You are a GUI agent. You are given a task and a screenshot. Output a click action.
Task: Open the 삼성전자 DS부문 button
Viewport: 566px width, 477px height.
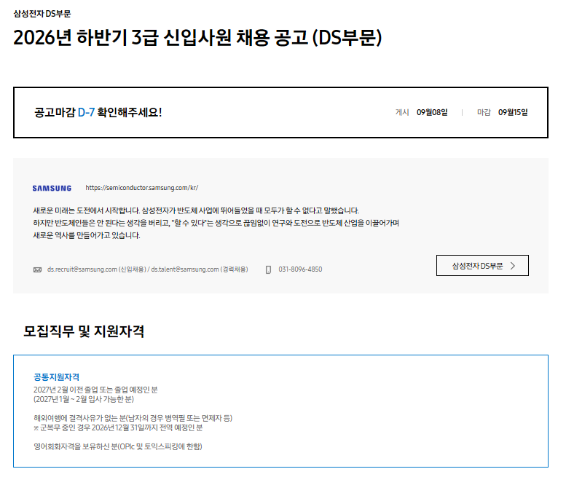coord(482,266)
